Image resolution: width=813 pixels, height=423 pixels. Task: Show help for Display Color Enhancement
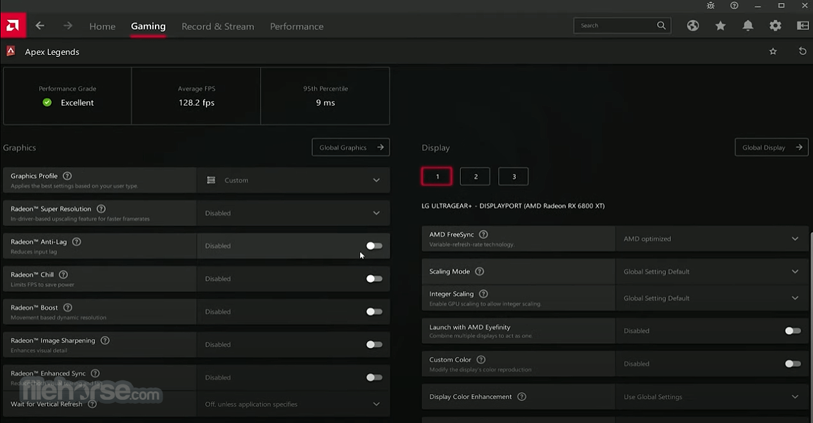[522, 397]
